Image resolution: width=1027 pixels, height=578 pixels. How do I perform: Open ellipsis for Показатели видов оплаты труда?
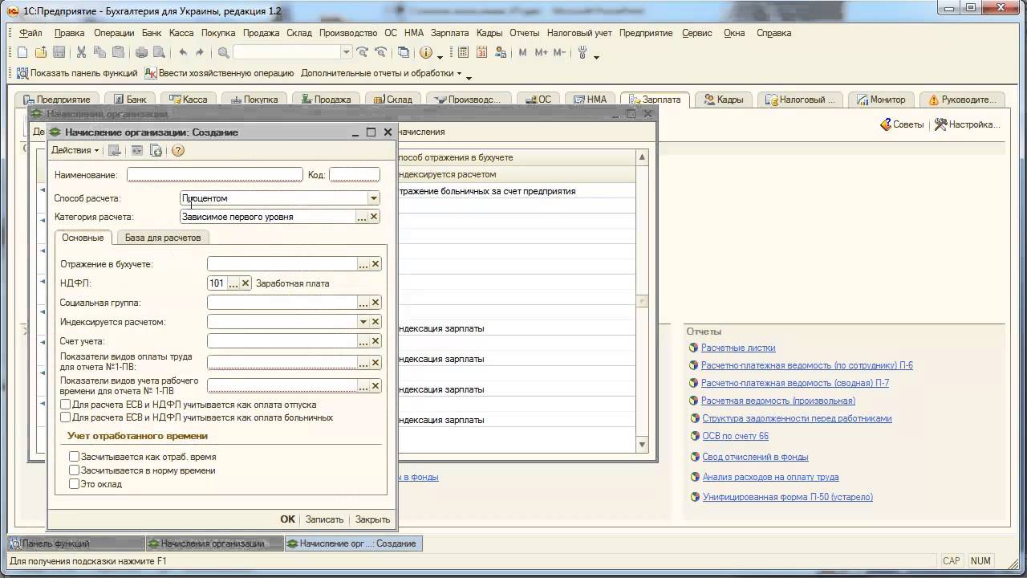click(363, 364)
